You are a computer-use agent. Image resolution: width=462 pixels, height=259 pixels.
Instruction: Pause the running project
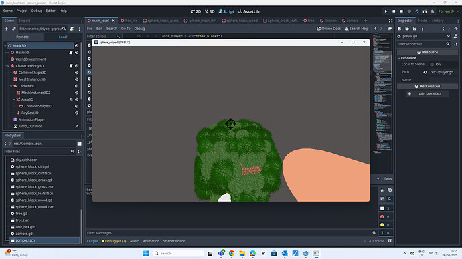(x=394, y=11)
